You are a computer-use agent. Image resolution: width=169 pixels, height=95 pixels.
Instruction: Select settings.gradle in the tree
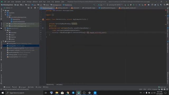(x=17, y=55)
